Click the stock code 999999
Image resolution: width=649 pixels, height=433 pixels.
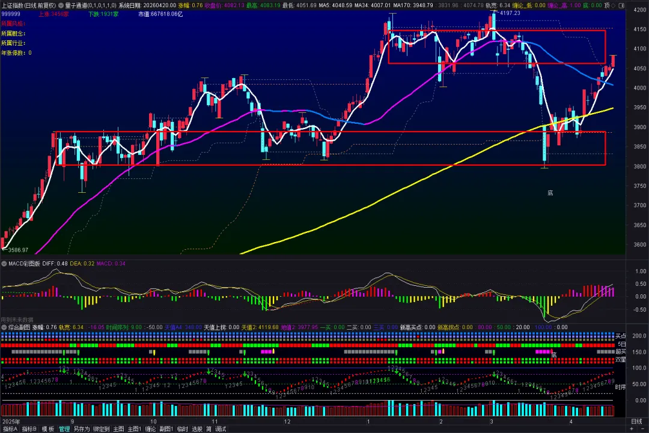pyautogui.click(x=11, y=14)
